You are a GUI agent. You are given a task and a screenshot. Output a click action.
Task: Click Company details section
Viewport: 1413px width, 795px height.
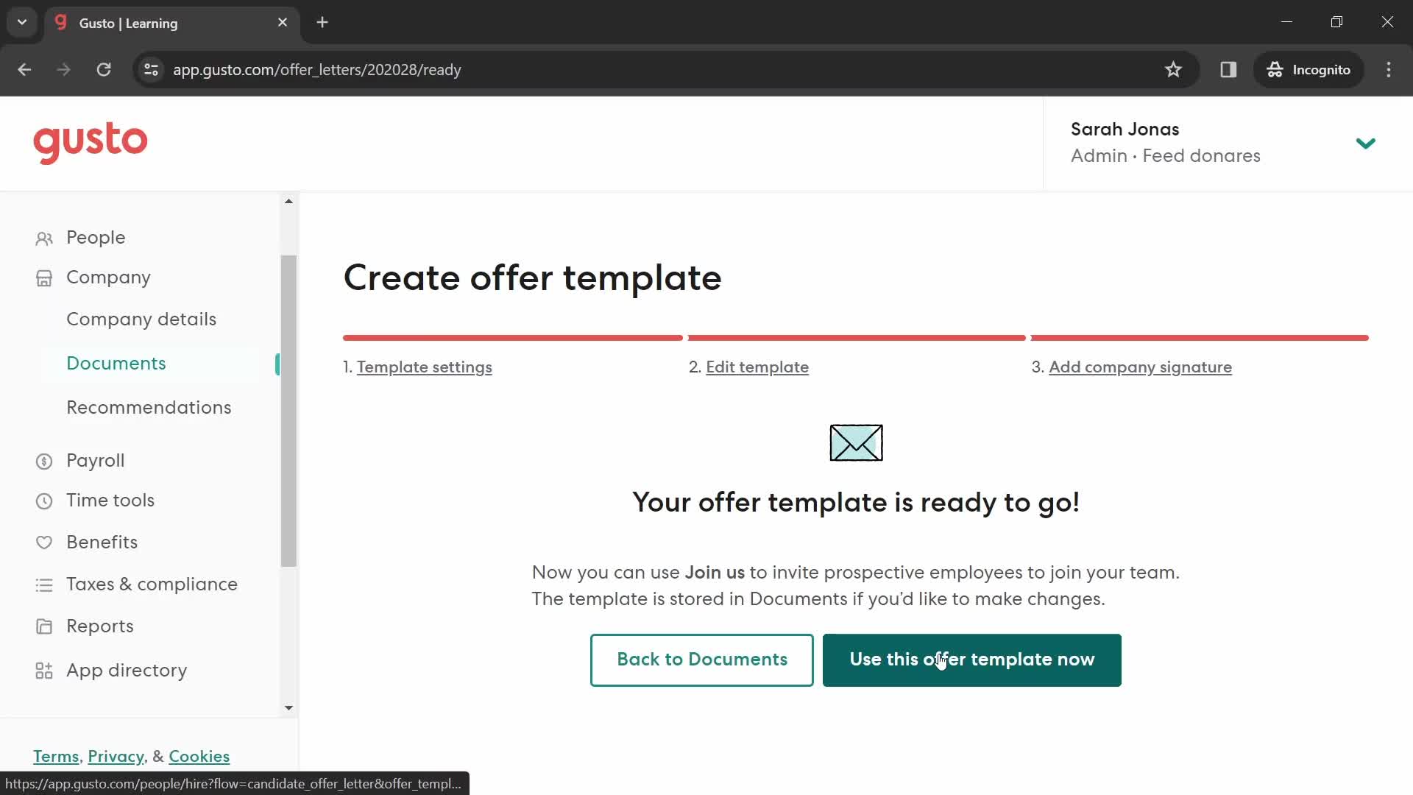tap(142, 319)
